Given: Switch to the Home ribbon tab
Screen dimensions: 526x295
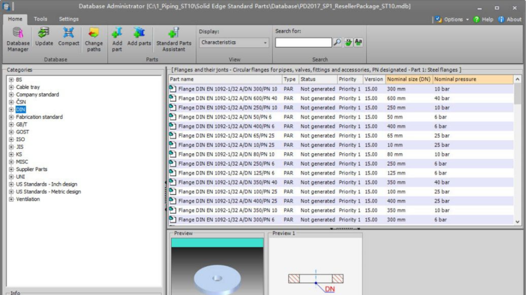Looking at the screenshot, I should point(15,19).
